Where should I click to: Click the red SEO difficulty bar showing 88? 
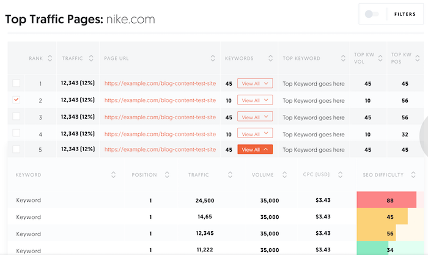386,200
